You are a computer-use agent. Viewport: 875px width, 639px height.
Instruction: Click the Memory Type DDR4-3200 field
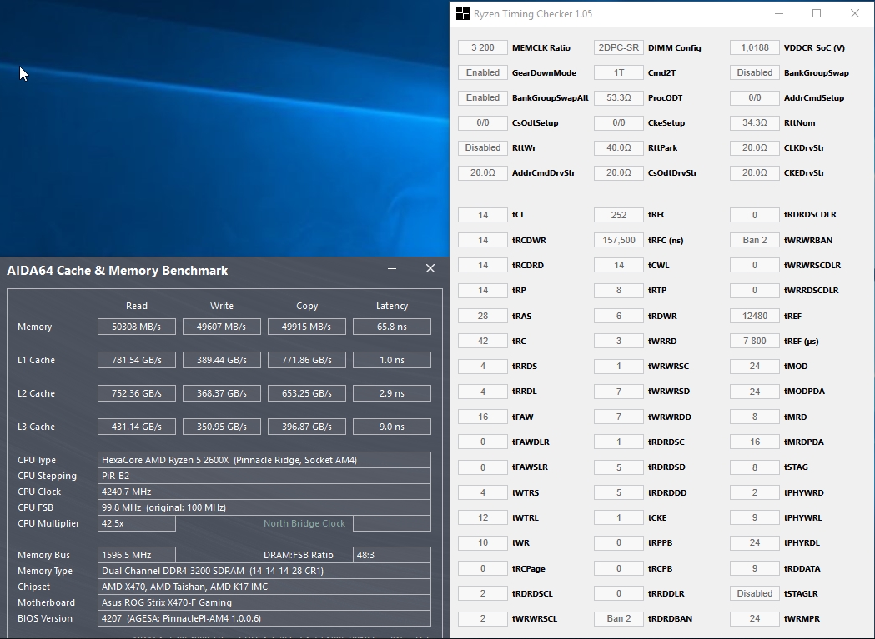(264, 571)
